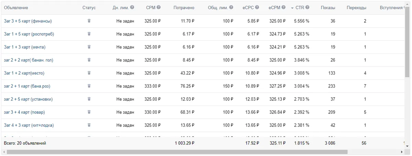The image size is (412, 156).
Task: Click help icon next to CTR header
Action: pos(307,8)
